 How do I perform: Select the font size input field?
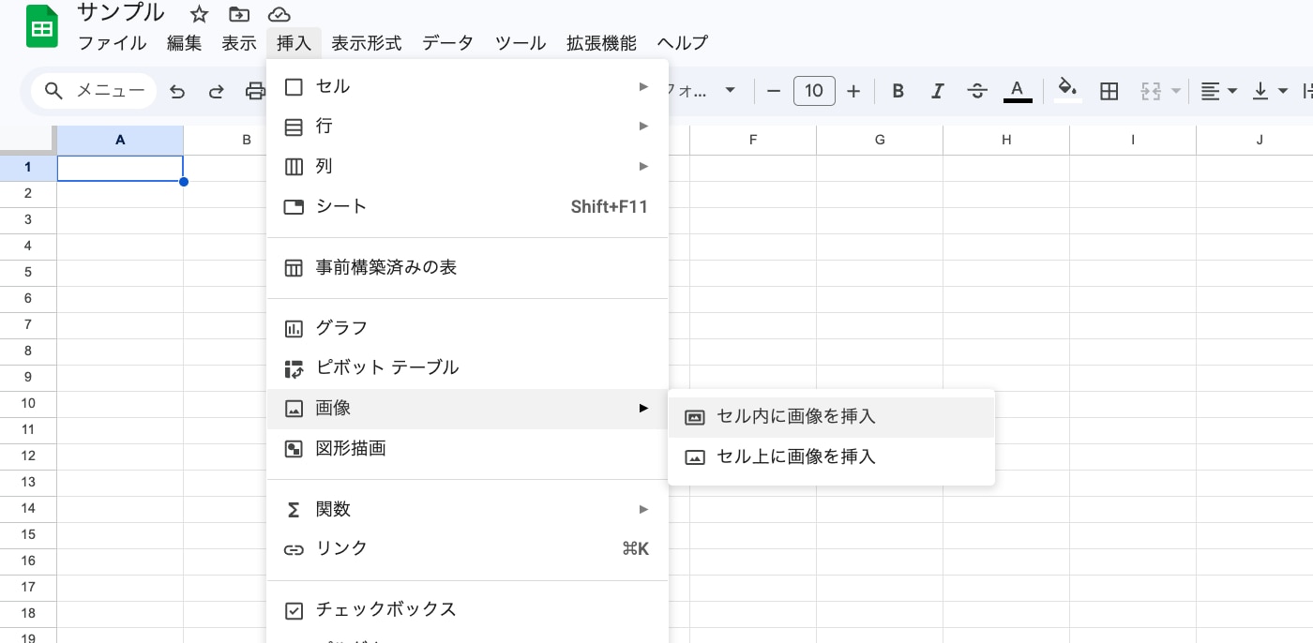pyautogui.click(x=813, y=90)
